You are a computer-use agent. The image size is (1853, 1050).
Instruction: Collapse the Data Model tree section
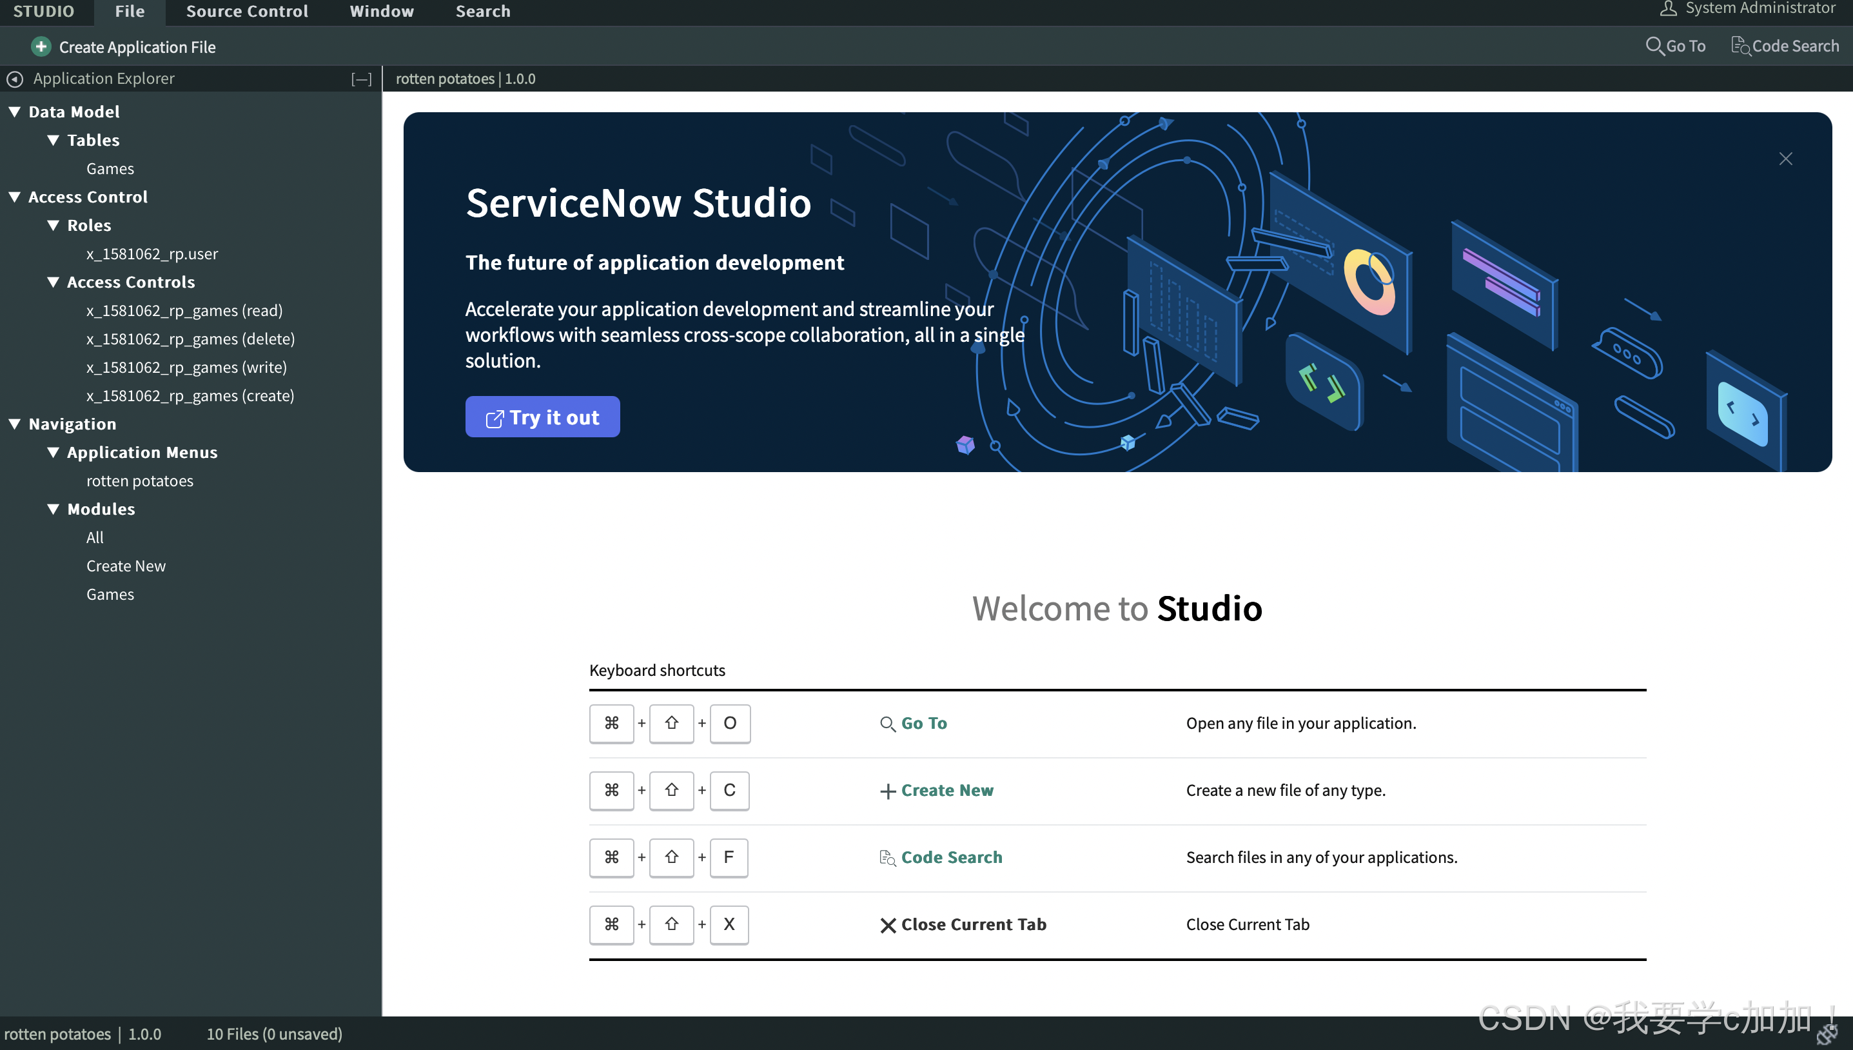pyautogui.click(x=14, y=112)
